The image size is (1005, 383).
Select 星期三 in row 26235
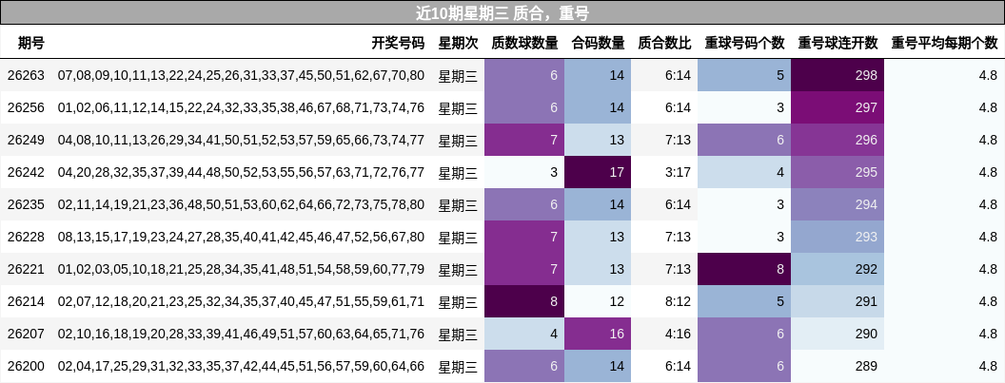tap(459, 205)
